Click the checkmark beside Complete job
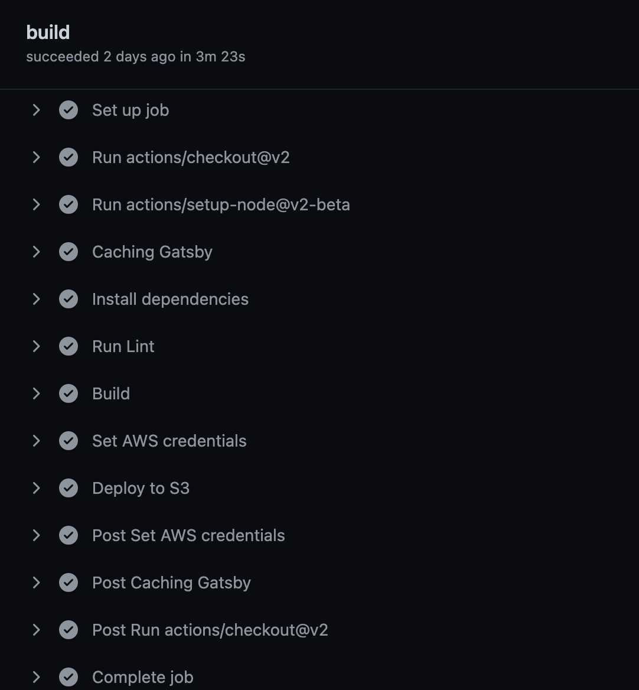639x690 pixels. [69, 677]
